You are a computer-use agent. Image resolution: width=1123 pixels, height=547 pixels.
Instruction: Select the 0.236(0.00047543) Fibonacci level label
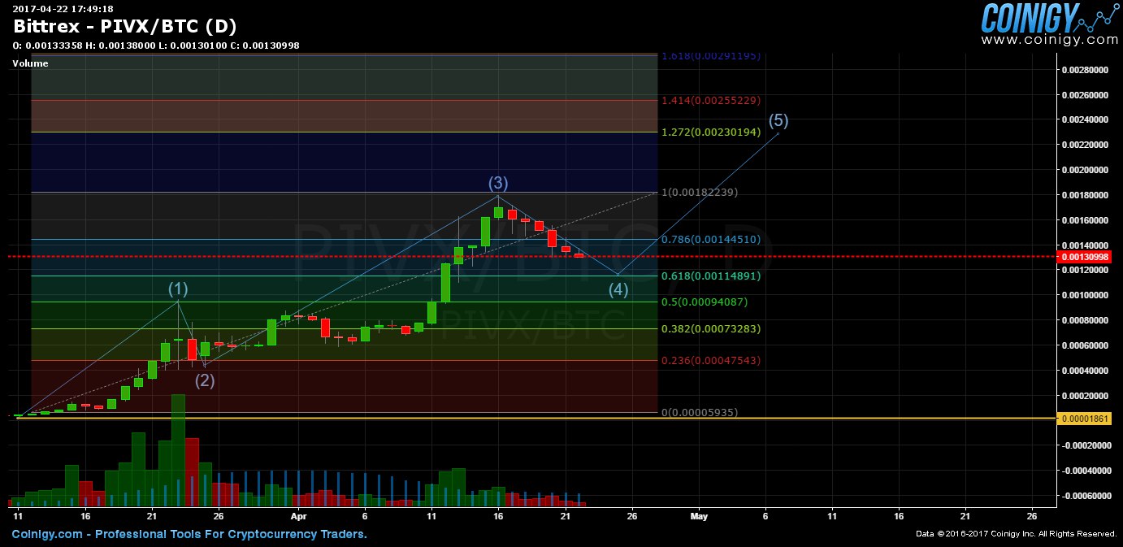[x=711, y=360]
